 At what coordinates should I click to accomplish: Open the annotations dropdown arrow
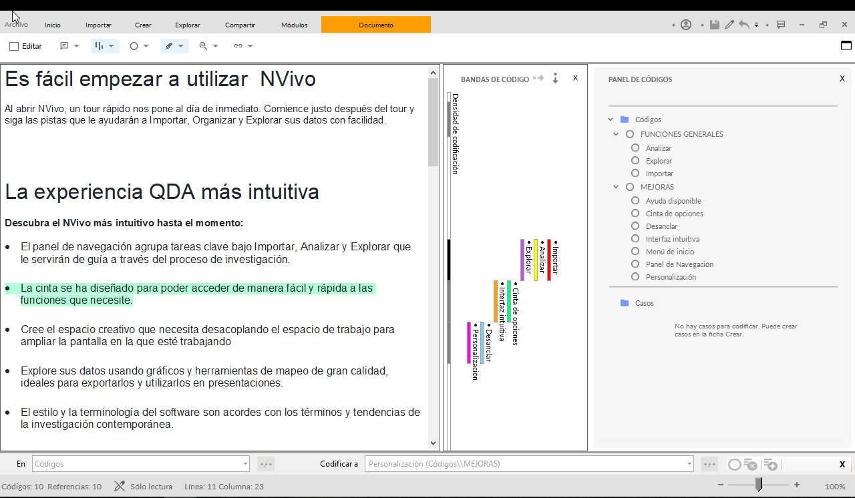tap(77, 46)
